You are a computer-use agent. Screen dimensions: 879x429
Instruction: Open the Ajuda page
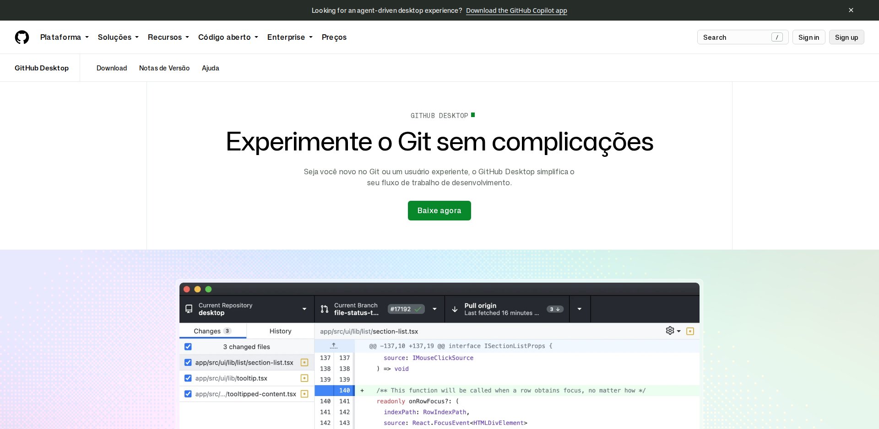(x=211, y=68)
